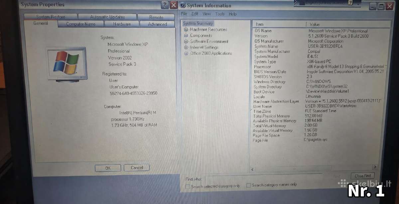Switch to the Advanced tab

coord(157,24)
